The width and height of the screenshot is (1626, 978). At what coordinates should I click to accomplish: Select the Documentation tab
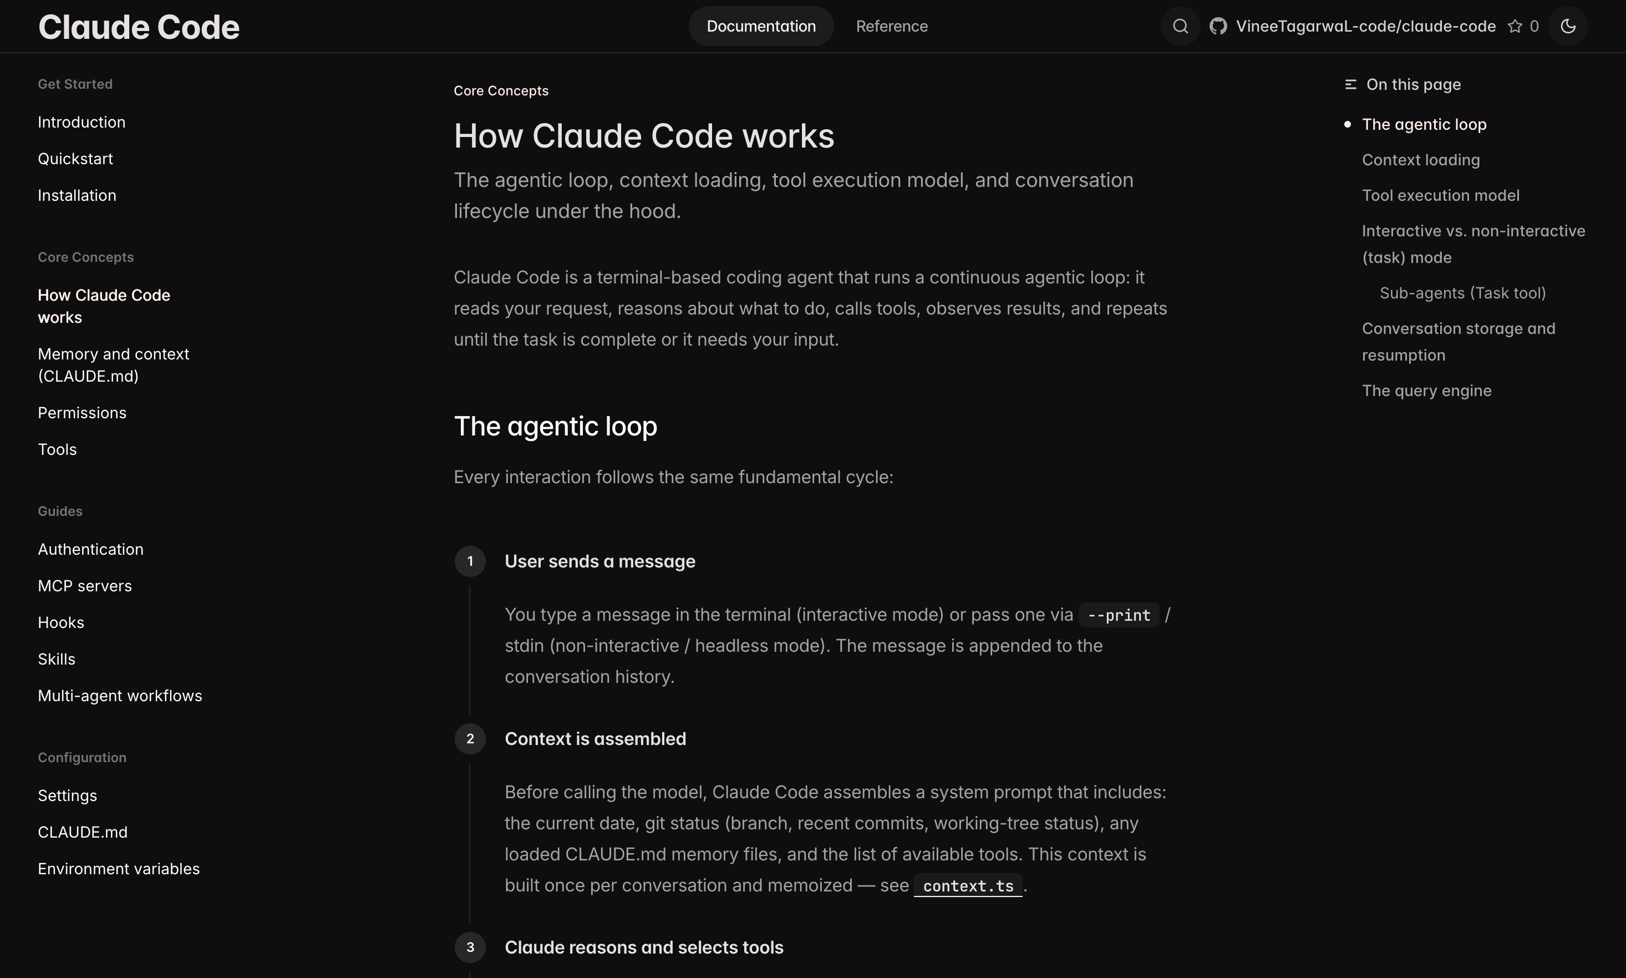click(761, 27)
